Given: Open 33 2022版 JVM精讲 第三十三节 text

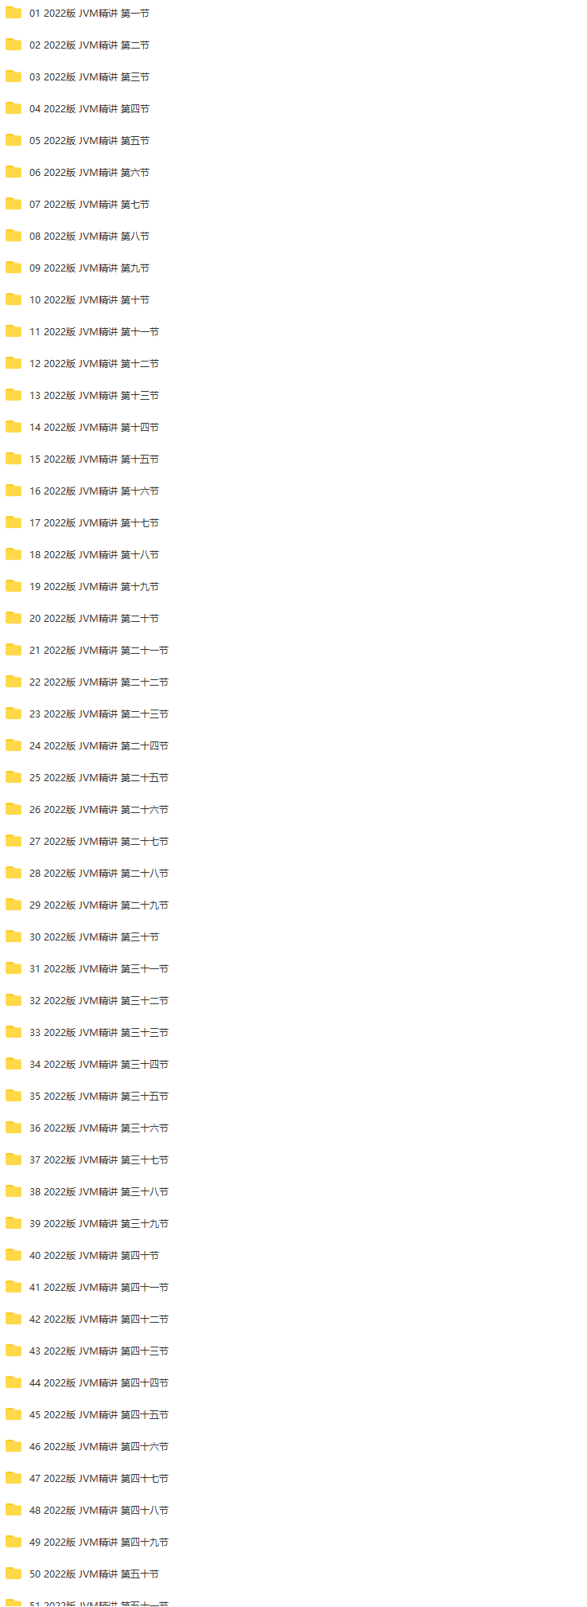Looking at the screenshot, I should click(99, 1033).
